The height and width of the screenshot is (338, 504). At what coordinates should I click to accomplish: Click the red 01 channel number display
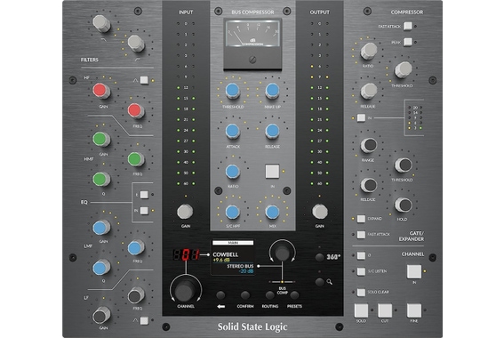(x=186, y=254)
